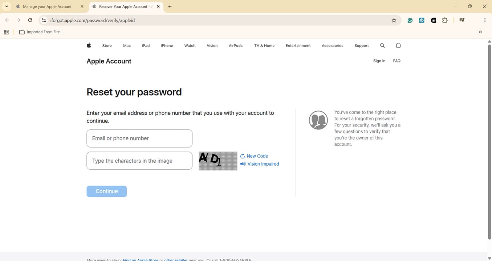Click the blue square extension icon
The height and width of the screenshot is (261, 492).
422,20
